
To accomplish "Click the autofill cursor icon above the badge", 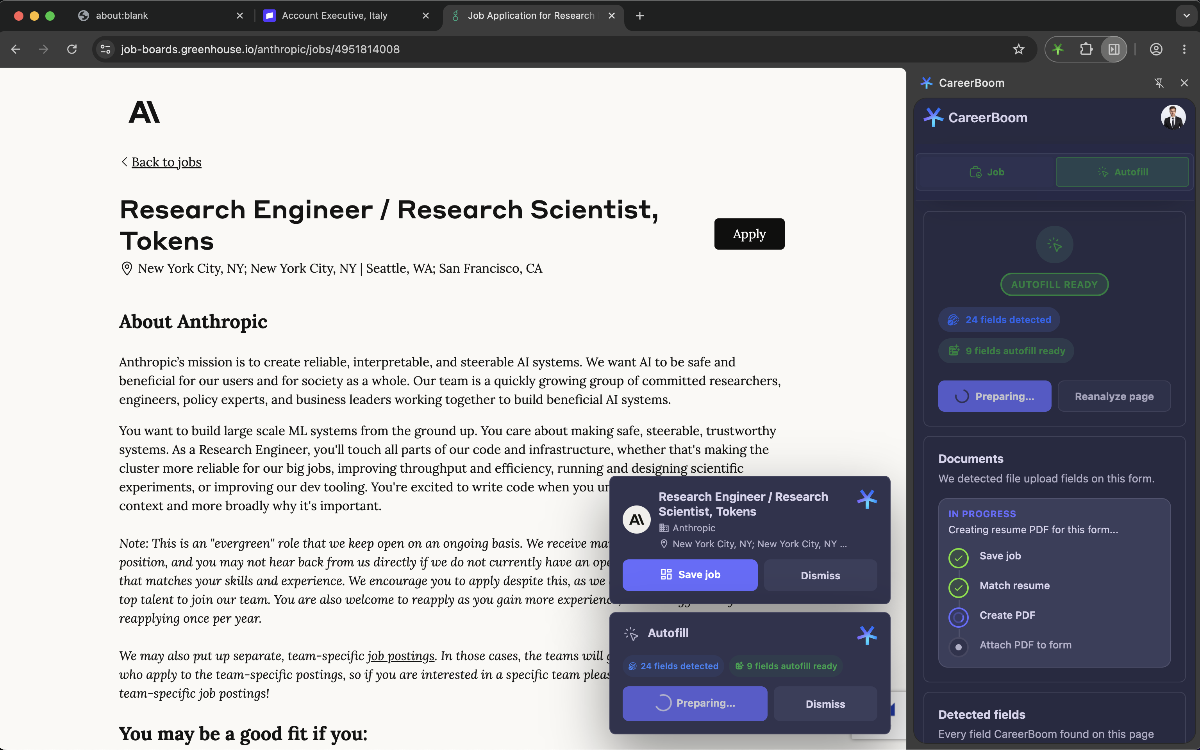I will [1054, 245].
